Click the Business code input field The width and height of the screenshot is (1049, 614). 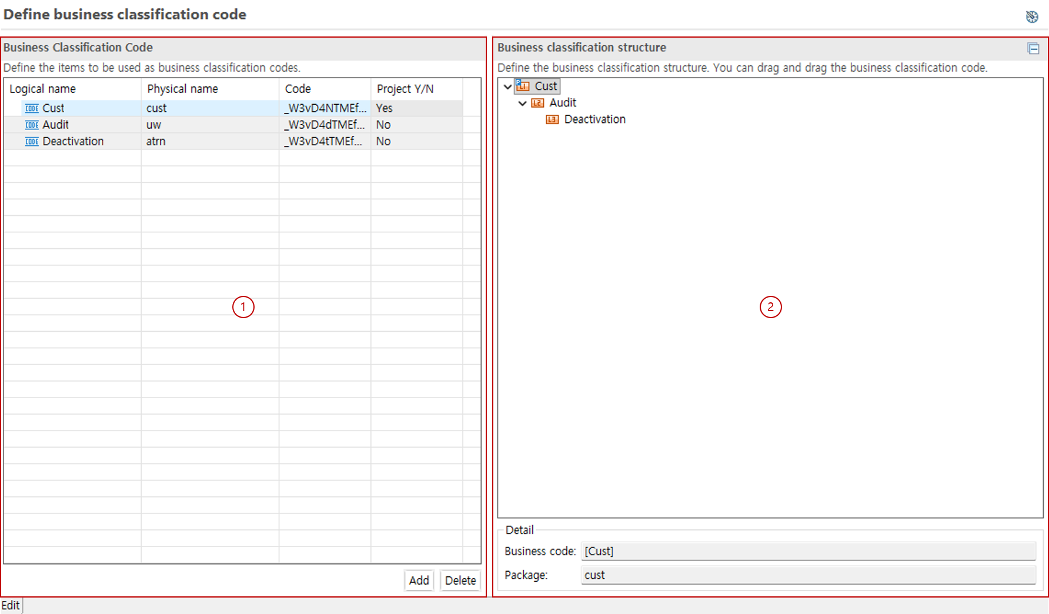(808, 551)
